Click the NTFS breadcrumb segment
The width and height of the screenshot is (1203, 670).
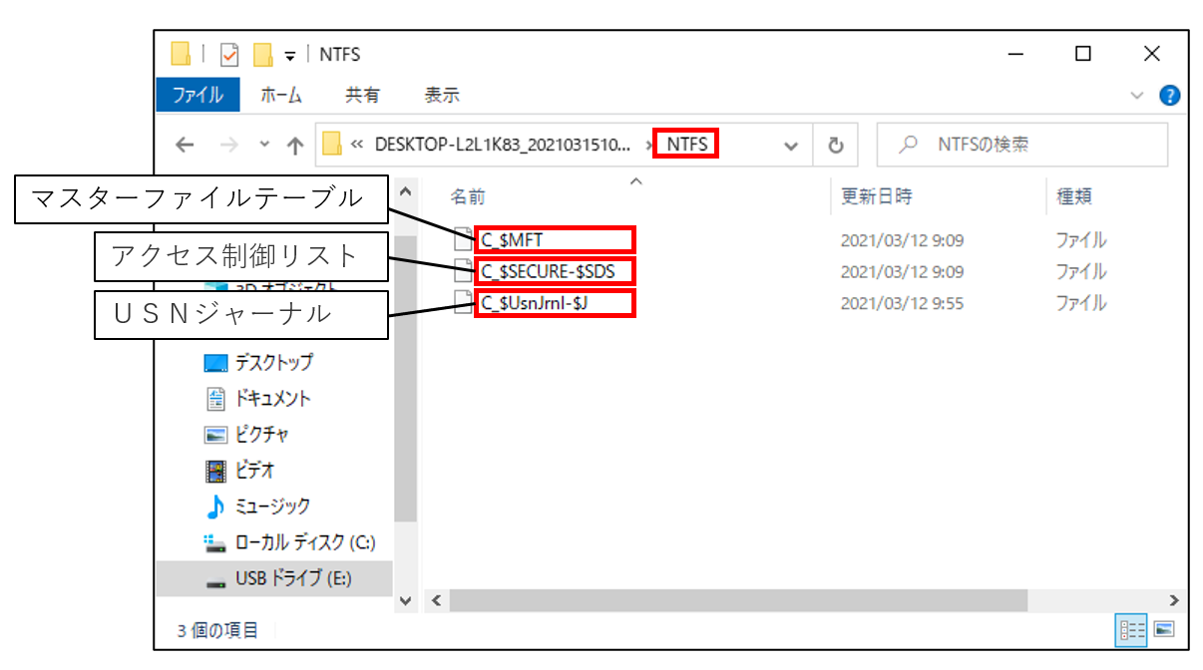(686, 145)
